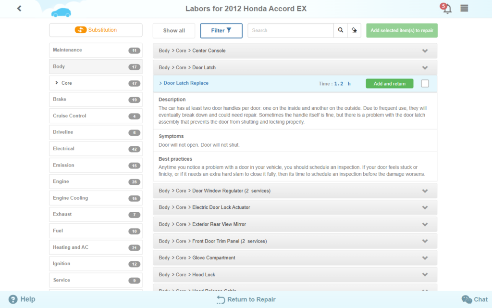Select the Driveline category

click(96, 132)
